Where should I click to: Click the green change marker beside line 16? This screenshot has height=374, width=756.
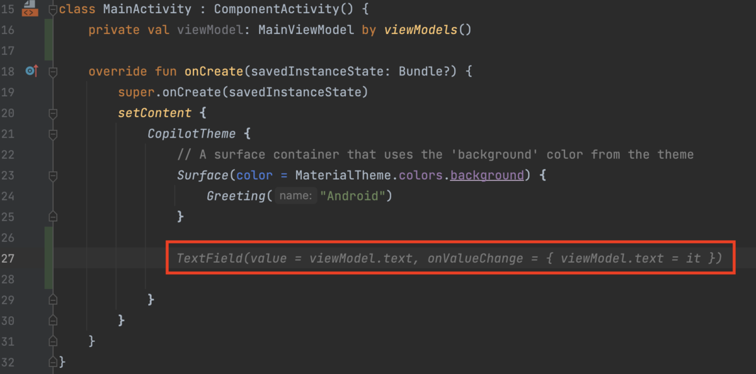point(49,40)
